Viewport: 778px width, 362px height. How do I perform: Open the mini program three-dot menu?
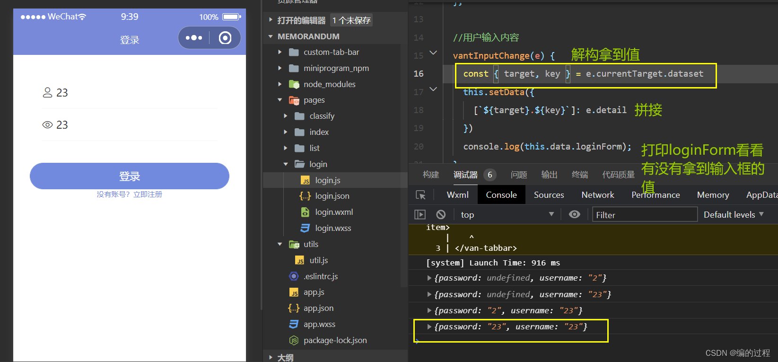[194, 38]
